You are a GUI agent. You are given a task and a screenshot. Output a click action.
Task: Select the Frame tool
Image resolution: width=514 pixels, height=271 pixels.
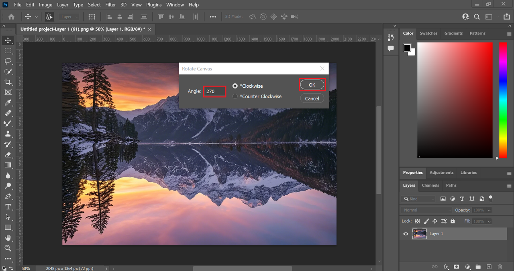(x=8, y=92)
